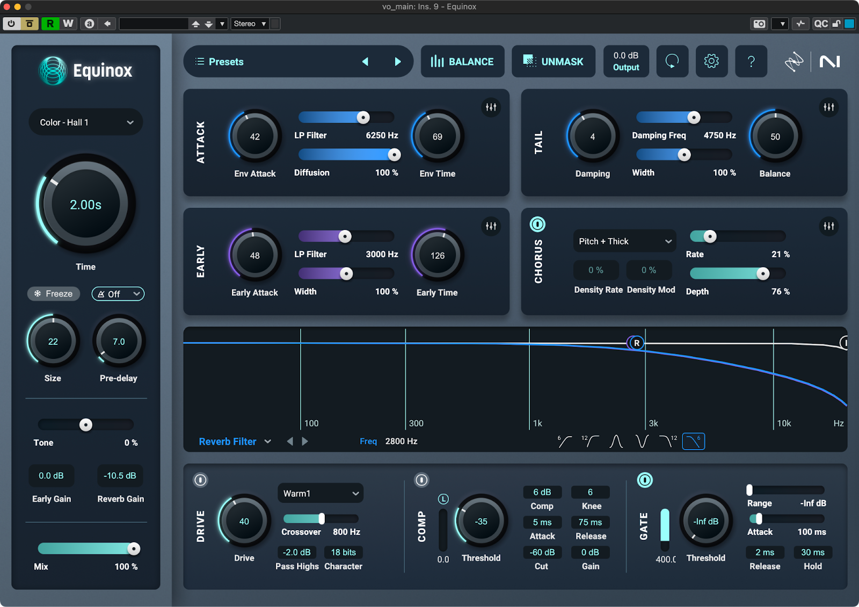The image size is (859, 607).
Task: Click the question mark help icon
Action: tap(751, 61)
